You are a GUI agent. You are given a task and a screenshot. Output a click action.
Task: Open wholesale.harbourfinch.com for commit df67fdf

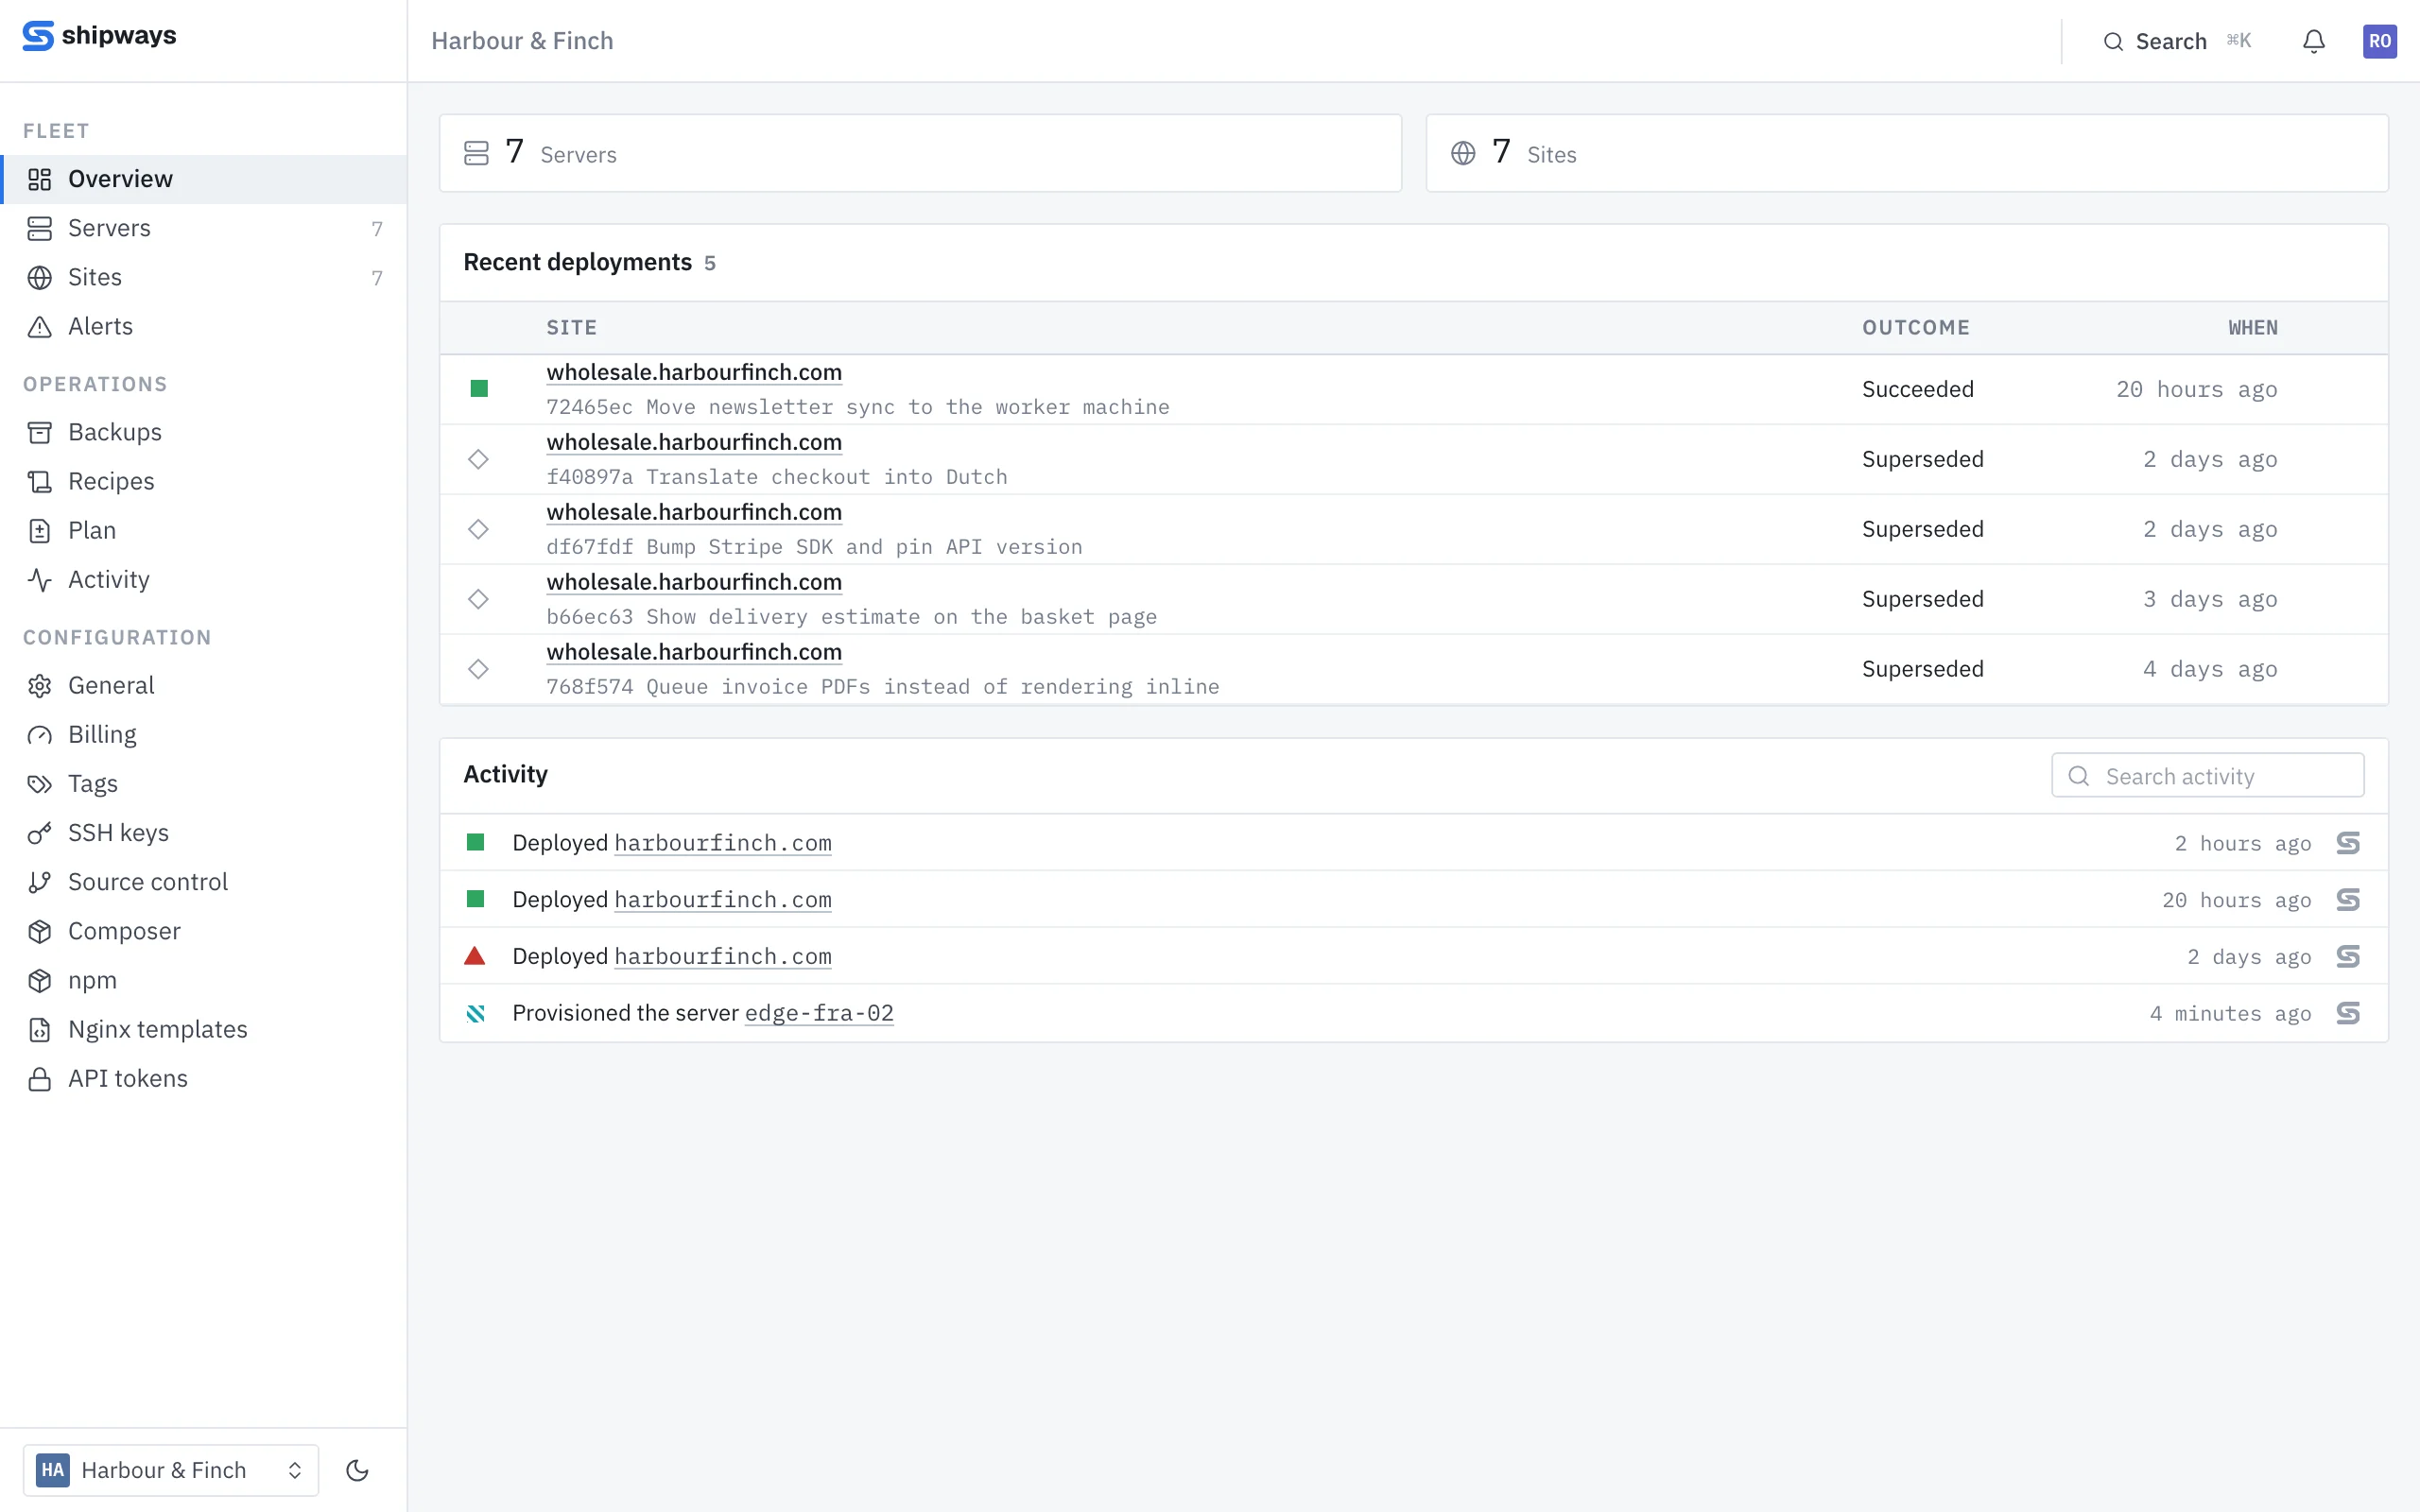[x=694, y=512]
